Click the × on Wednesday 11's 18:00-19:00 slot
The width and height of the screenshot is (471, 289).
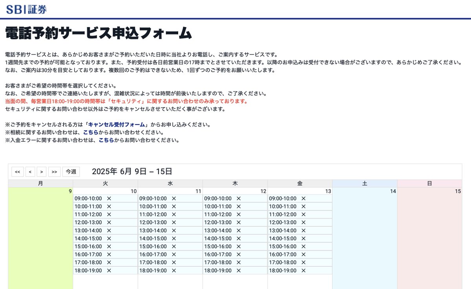[174, 271]
